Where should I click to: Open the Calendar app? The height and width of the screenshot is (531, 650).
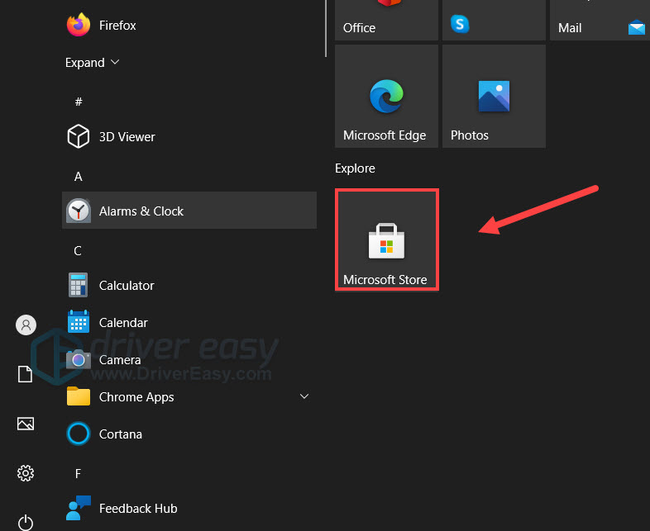pos(122,323)
